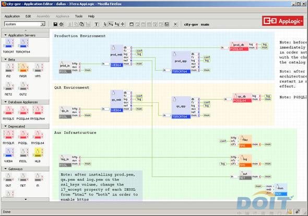The height and width of the screenshot is (216, 308).
Task: Click the Done status bar text
Action: click(x=7, y=212)
